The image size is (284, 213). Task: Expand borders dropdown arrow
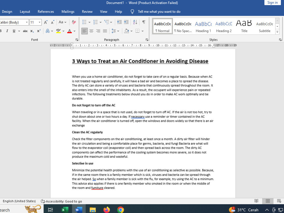(x=143, y=31)
